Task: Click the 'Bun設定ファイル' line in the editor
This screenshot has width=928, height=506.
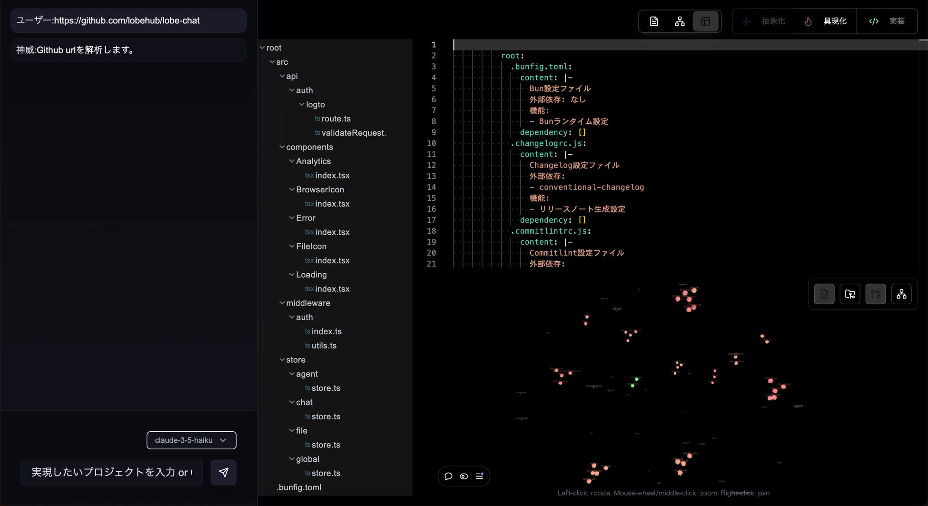Action: pos(560,89)
